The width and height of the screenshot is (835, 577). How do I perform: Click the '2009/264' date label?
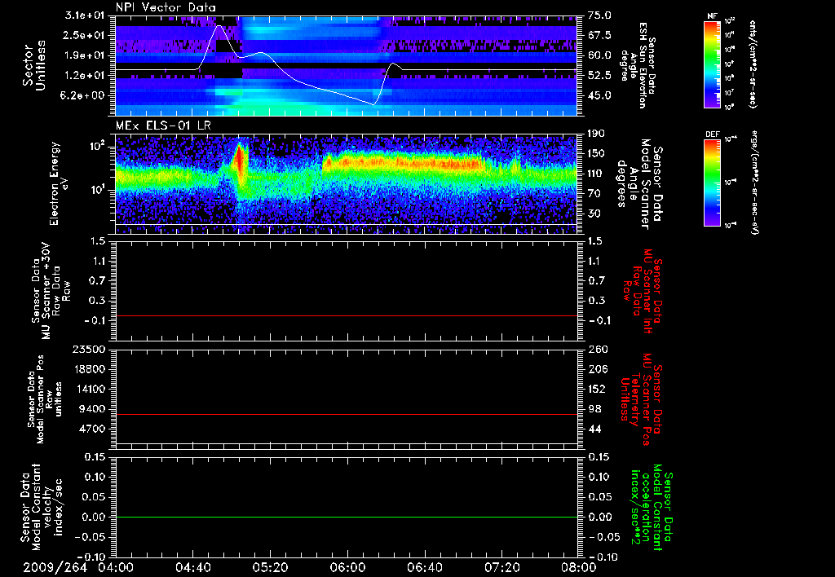[55, 567]
